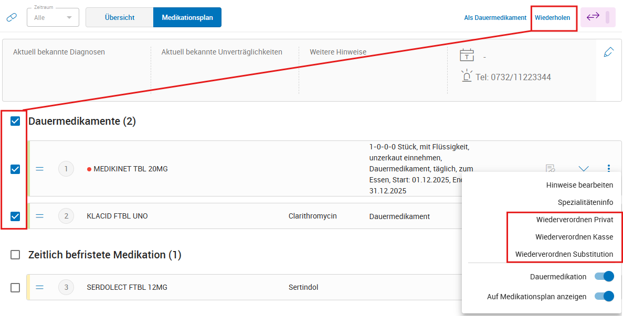
Task: Expand MEDIKINET row with the chevron
Action: [584, 168]
